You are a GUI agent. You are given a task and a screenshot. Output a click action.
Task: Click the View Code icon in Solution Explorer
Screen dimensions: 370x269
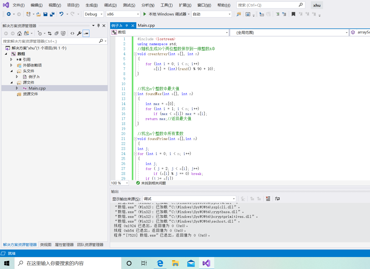click(72, 33)
